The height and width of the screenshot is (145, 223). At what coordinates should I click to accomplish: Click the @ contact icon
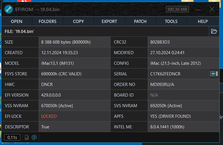click(34, 137)
